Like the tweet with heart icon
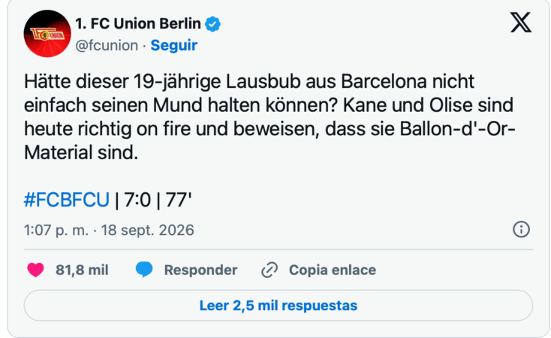This screenshot has height=338, width=551. click(x=35, y=270)
